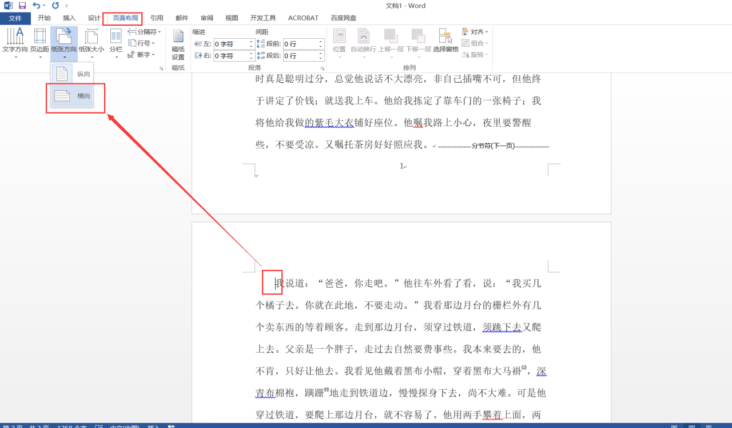Expand the 对齐 (Align) dropdown
Image resolution: width=732 pixels, height=428 pixels.
pyautogui.click(x=475, y=32)
